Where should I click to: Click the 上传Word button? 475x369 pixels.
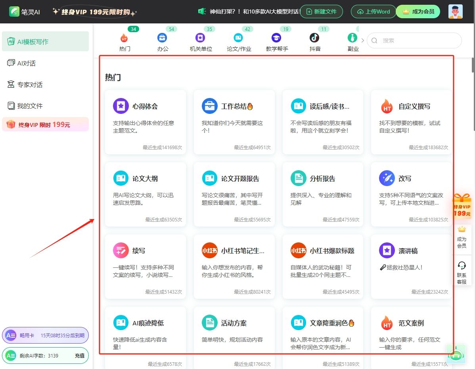pyautogui.click(x=373, y=12)
